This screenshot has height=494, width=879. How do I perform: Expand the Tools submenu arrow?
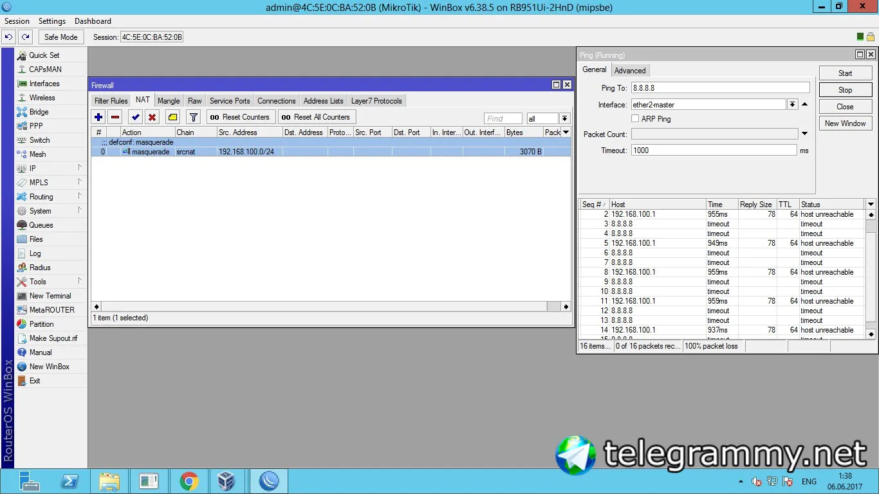tap(80, 281)
